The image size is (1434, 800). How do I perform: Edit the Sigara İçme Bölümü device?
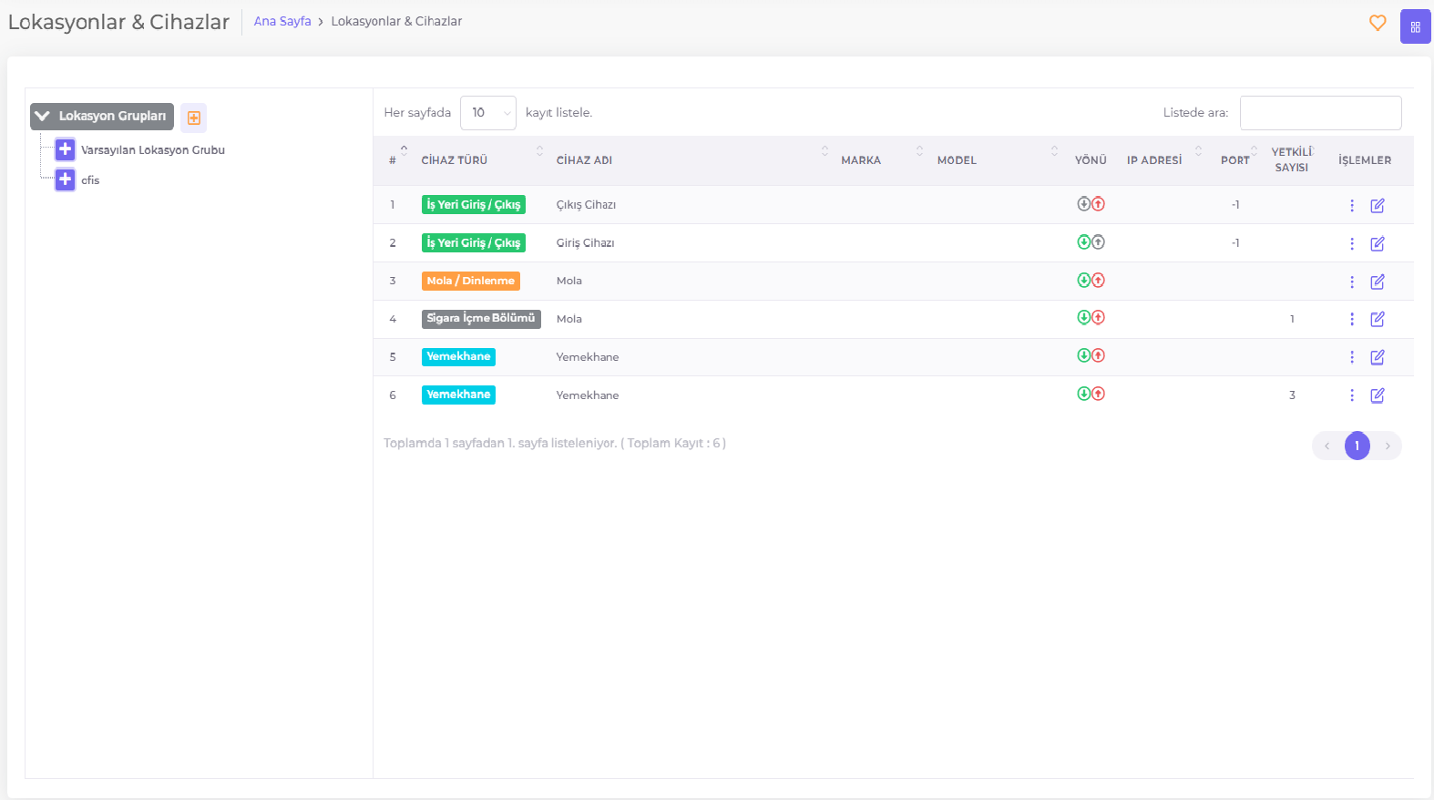coord(1378,319)
